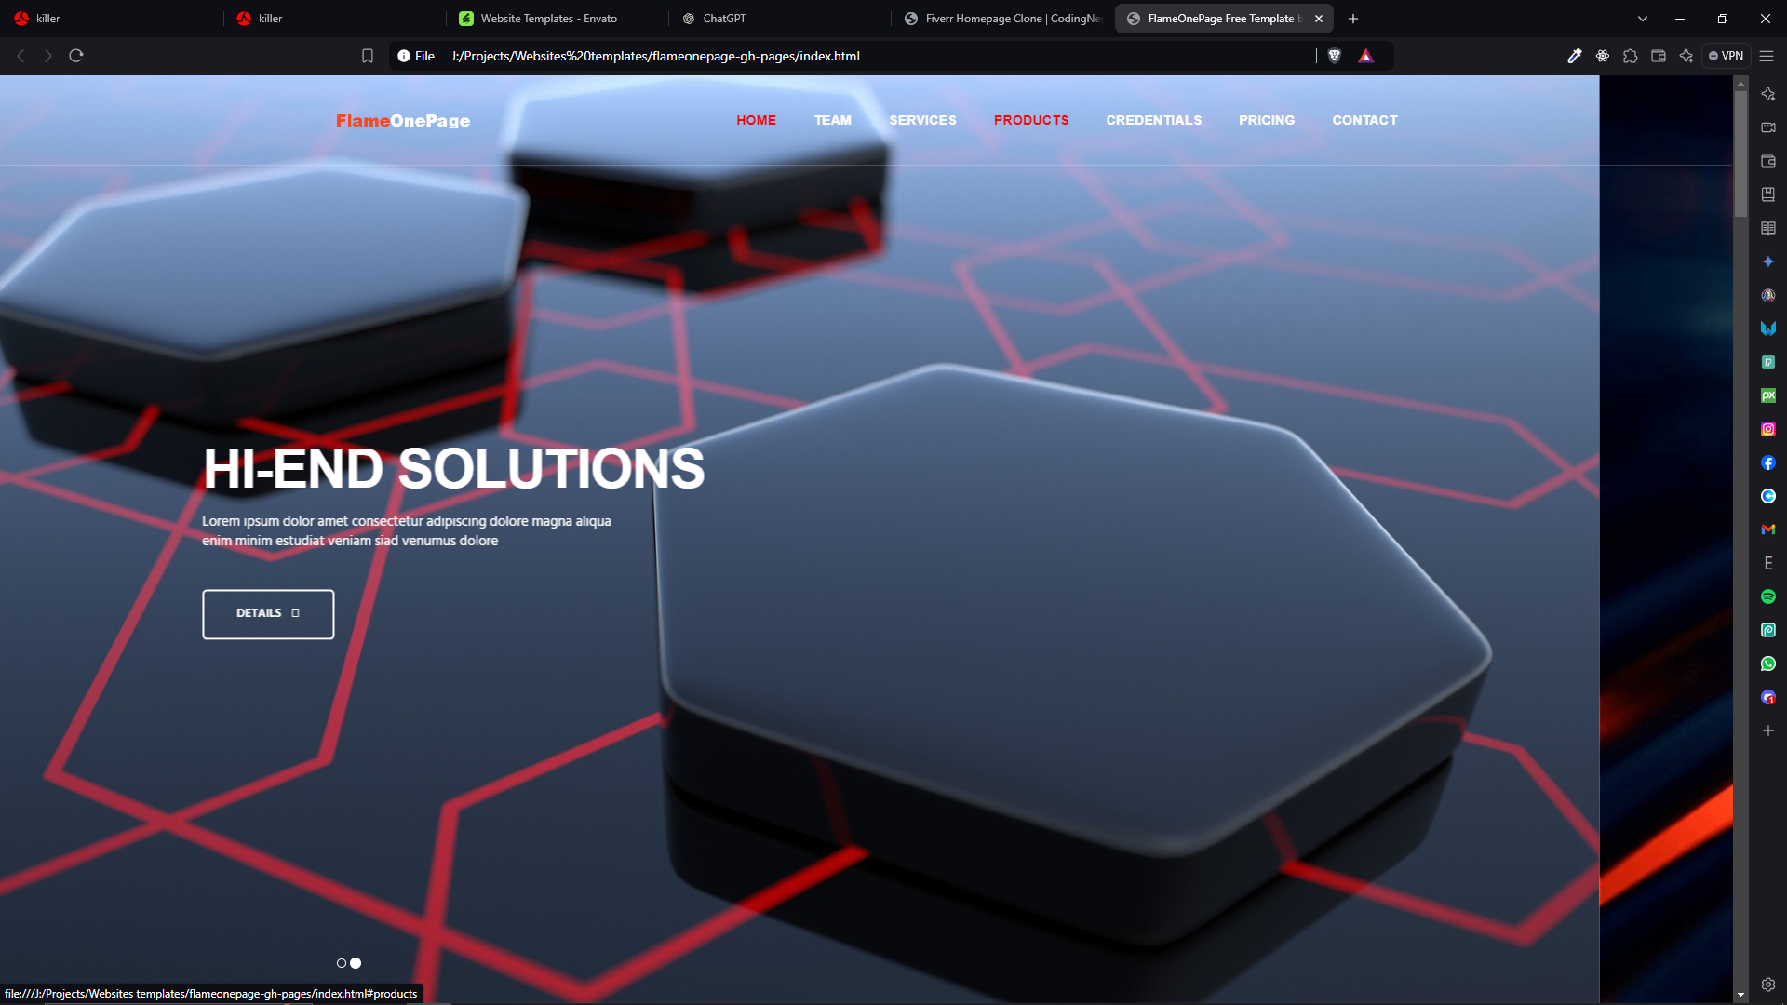Viewport: 1787px width, 1005px height.
Task: Open the Brave Shields lion icon
Action: tap(1335, 56)
